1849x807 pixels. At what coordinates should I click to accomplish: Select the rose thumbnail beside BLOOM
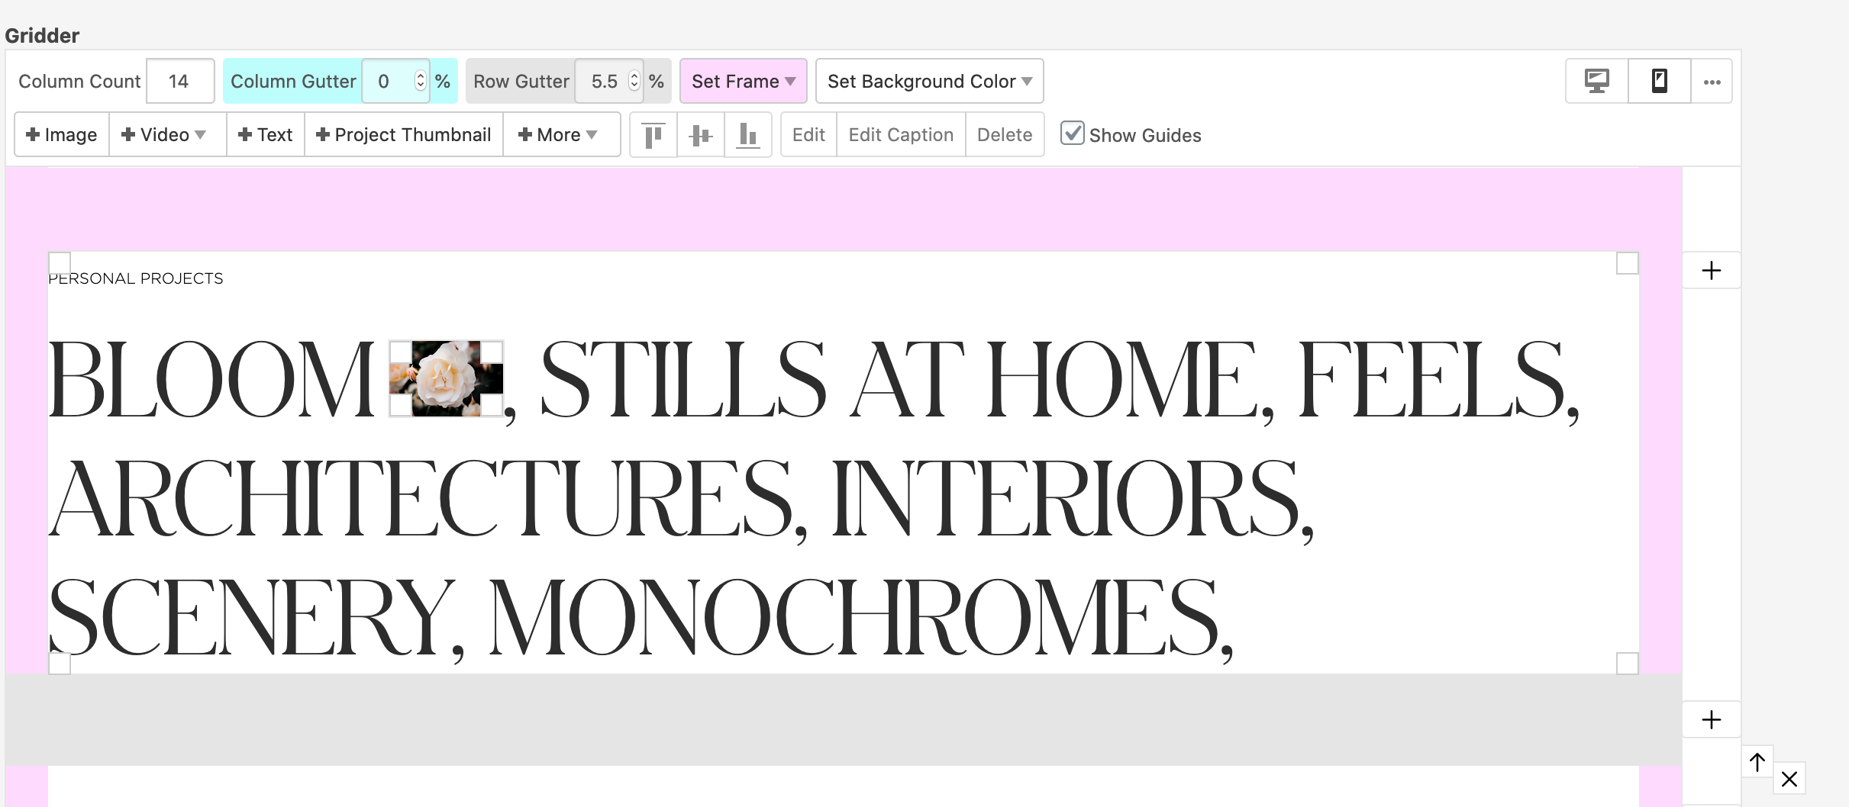(447, 378)
